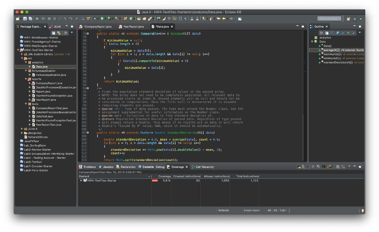Save the current file with the Save icon

(x=26, y=19)
